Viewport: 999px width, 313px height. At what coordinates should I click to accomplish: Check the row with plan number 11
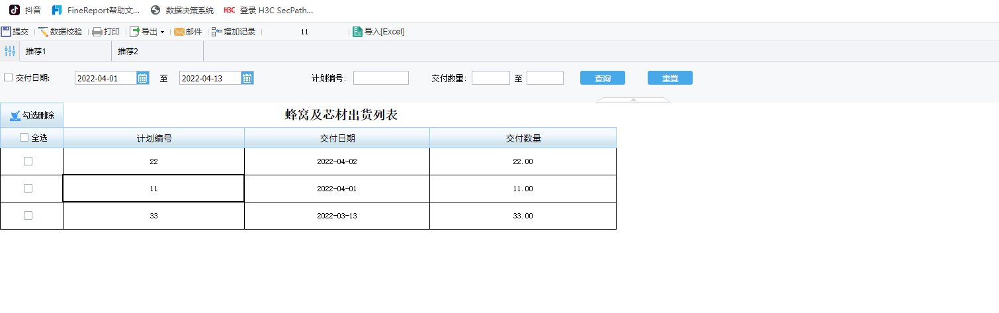point(28,188)
